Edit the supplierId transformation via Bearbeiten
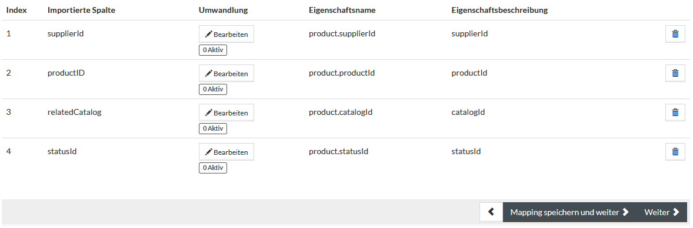The image size is (693, 228). [x=226, y=34]
